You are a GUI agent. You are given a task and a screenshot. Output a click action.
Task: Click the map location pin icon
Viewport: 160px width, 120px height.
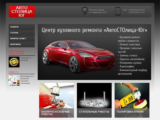click(85, 11)
